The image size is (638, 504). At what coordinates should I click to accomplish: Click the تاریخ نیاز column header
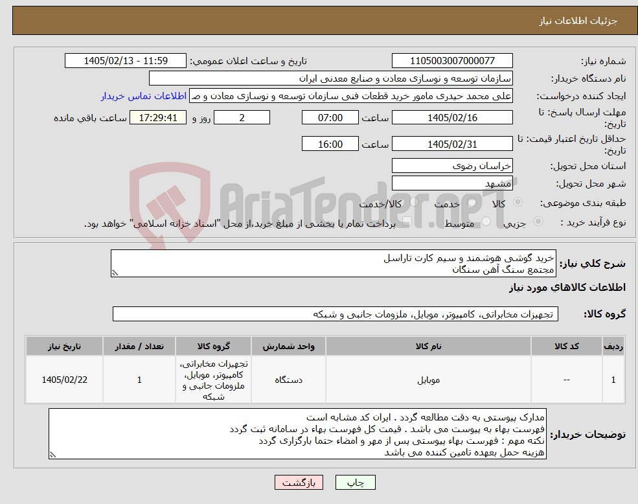[64, 346]
